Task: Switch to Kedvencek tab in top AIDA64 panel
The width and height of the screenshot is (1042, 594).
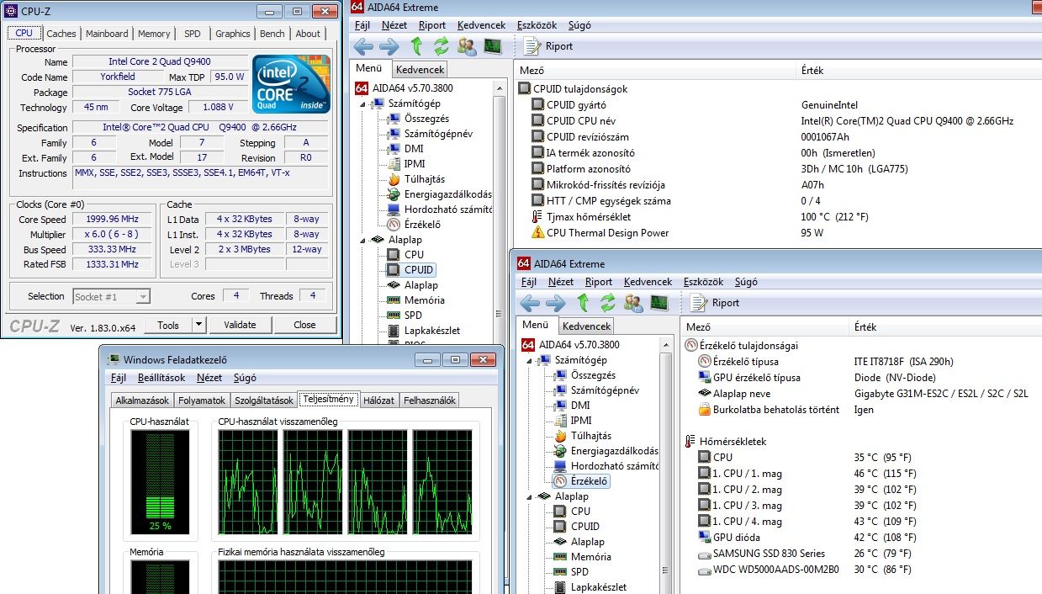Action: click(420, 69)
